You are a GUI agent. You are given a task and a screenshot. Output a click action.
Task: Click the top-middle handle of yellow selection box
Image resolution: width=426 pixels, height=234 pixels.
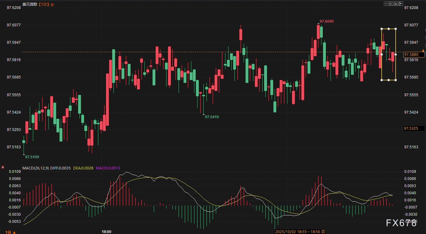pos(388,29)
